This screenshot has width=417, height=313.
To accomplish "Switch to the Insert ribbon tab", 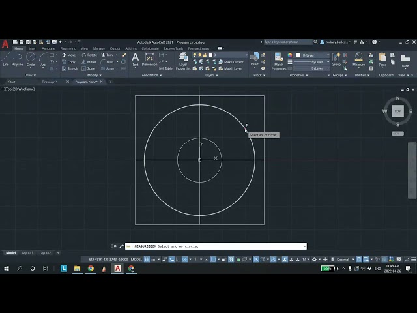I will (x=33, y=48).
